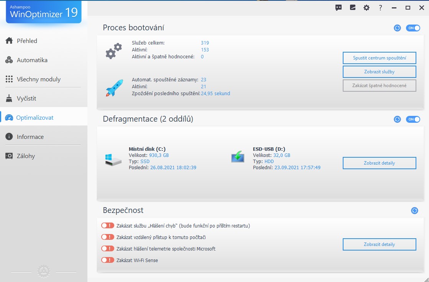Screen dimensions: 429x282
Task: Enable Zakázat Wi-Fi Sense switch
Action: [108, 260]
